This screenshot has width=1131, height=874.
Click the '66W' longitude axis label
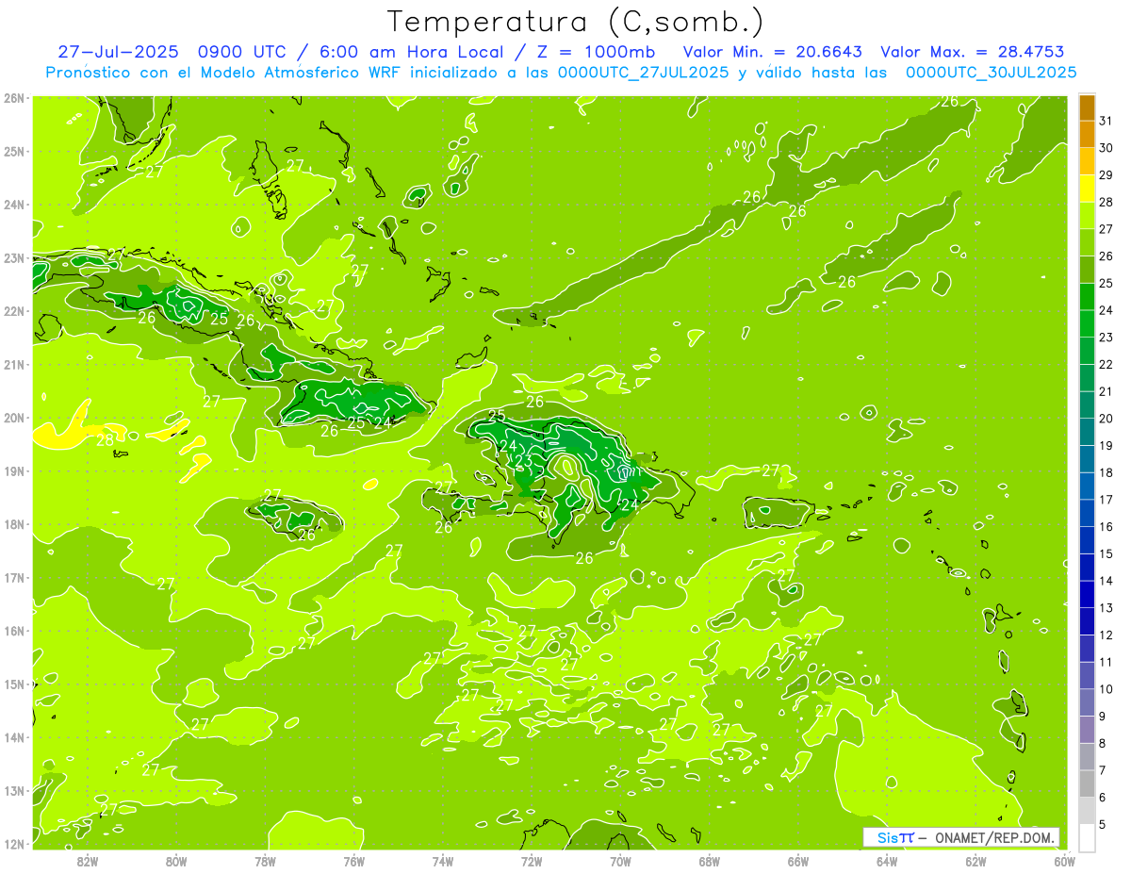coord(798,861)
